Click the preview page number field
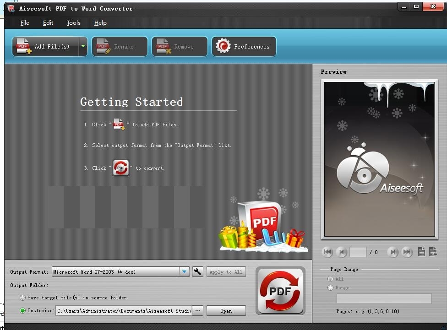This screenshot has width=447, height=330. tap(358, 252)
